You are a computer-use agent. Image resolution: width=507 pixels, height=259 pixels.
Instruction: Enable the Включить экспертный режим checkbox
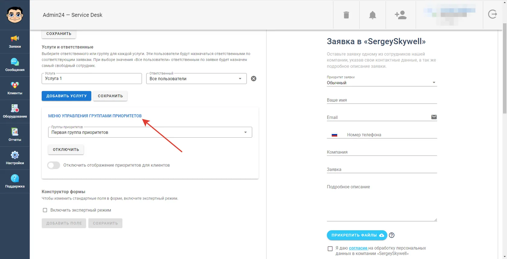(45, 210)
